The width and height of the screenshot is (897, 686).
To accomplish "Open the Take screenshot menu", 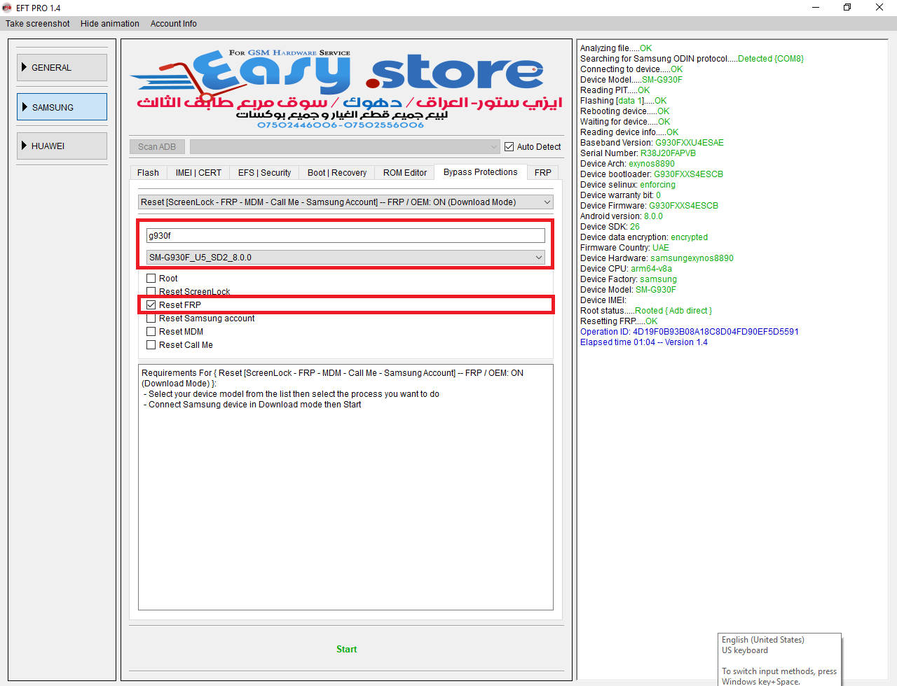I will [x=38, y=24].
